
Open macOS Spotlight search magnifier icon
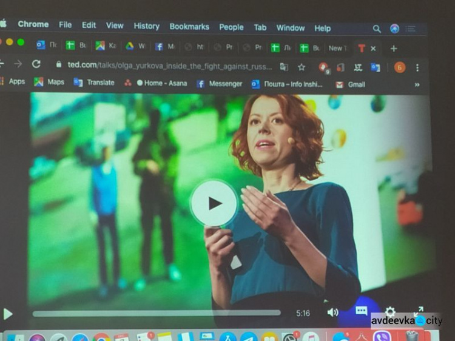click(x=377, y=29)
